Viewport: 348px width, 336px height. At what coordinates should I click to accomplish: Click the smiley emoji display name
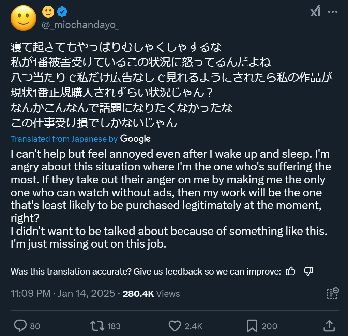point(48,12)
